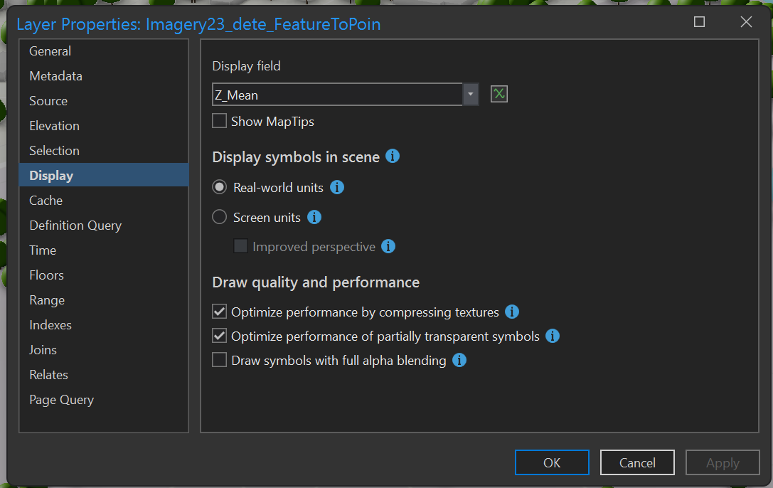Enable the Show MapTips checkbox
This screenshot has height=488, width=773.
pos(220,122)
